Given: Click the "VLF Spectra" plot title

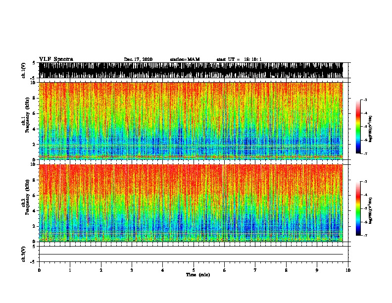Looking at the screenshot, I should (x=56, y=59).
